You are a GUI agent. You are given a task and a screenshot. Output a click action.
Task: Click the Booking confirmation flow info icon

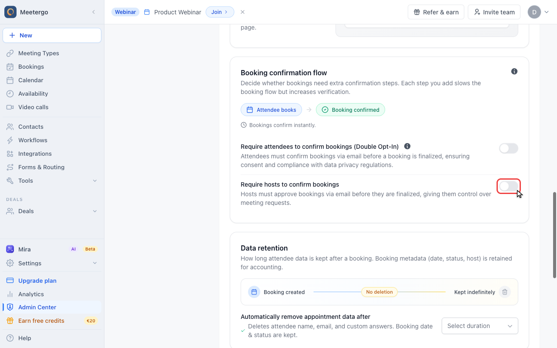coord(514,71)
